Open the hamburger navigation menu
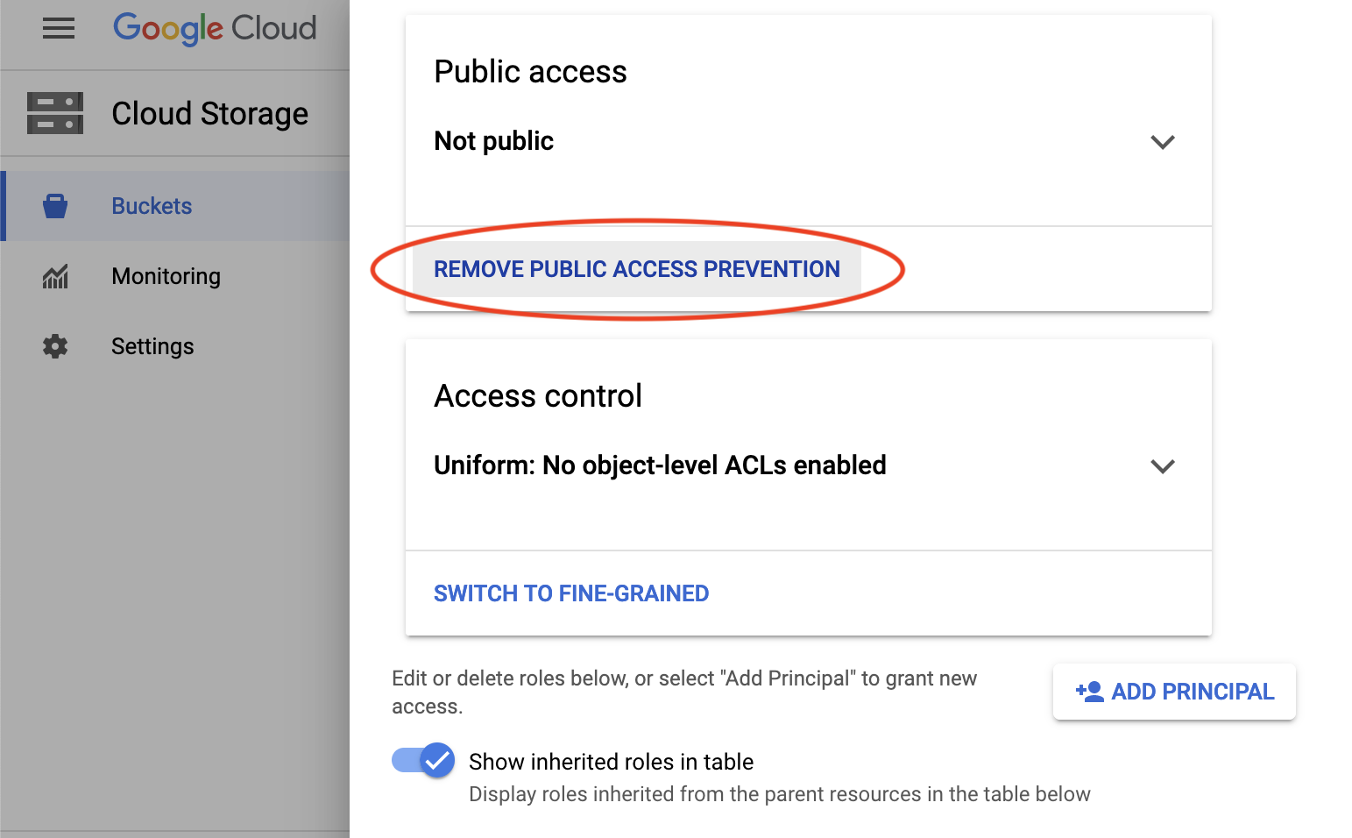The height and width of the screenshot is (838, 1352). click(59, 29)
